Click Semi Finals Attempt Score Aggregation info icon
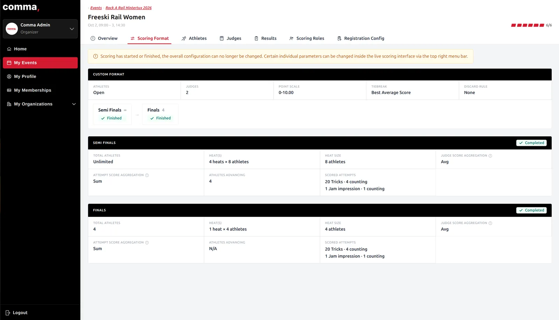Screen dimensions: 559x320 [x=147, y=175]
